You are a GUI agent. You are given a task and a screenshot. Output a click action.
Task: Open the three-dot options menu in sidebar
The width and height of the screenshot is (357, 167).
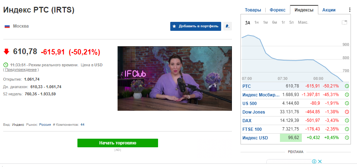point(350,10)
